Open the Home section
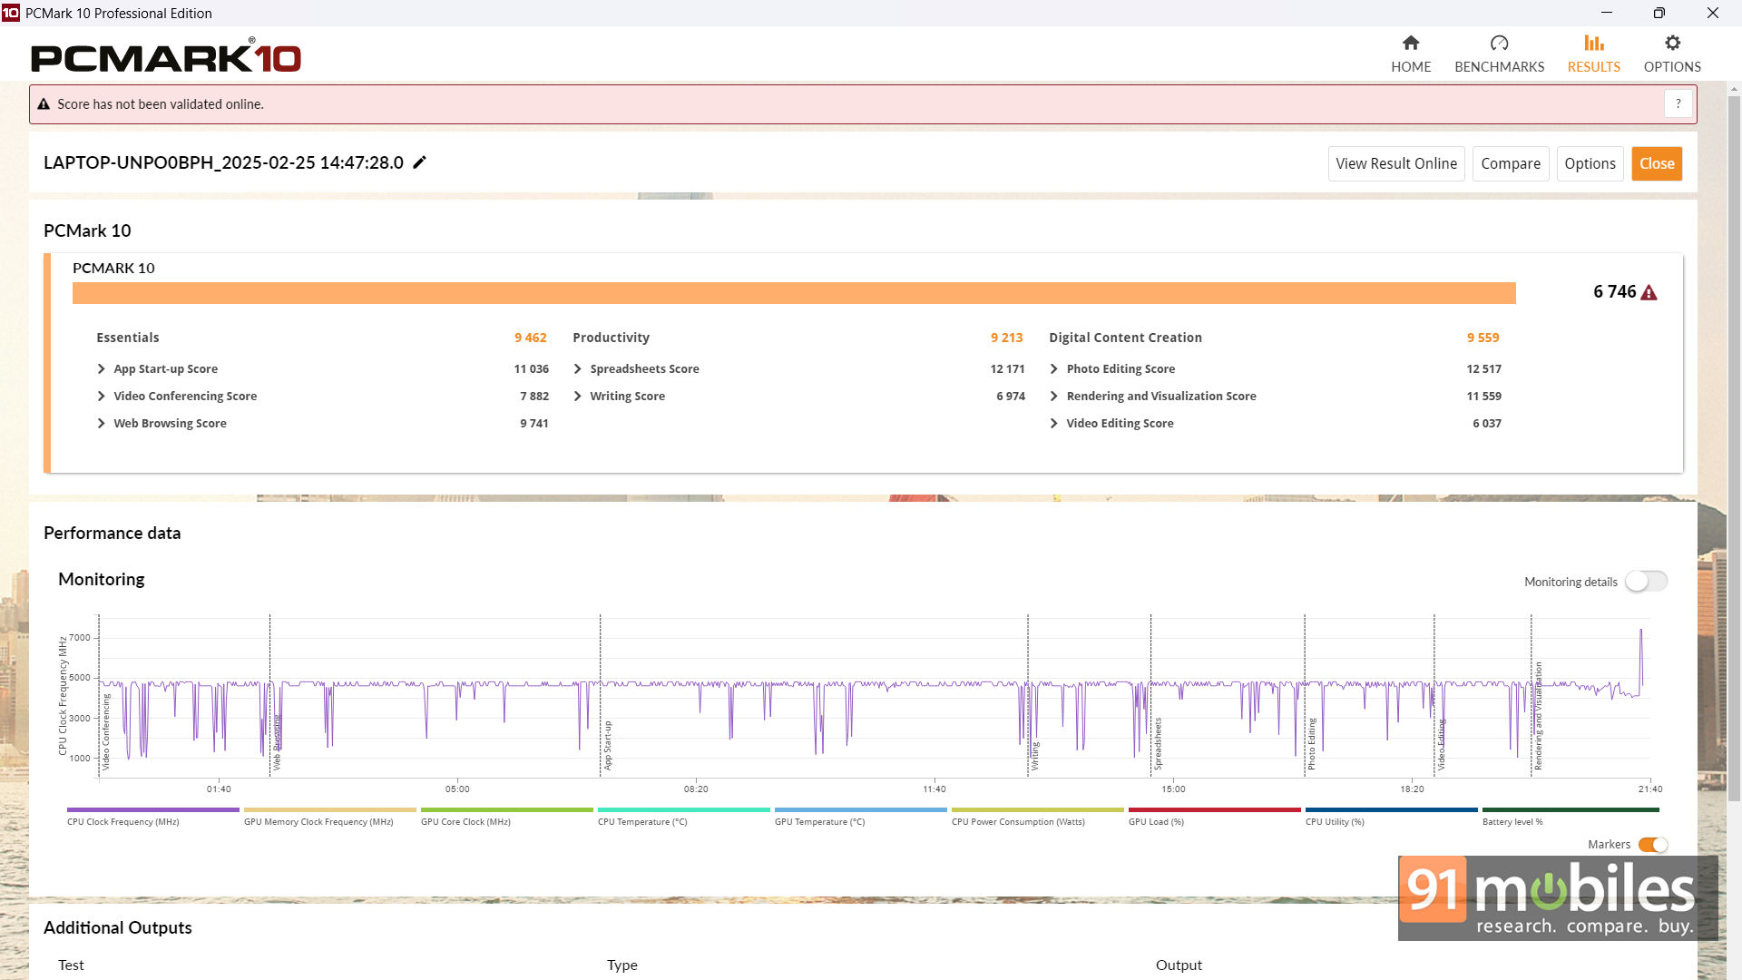 pos(1411,54)
